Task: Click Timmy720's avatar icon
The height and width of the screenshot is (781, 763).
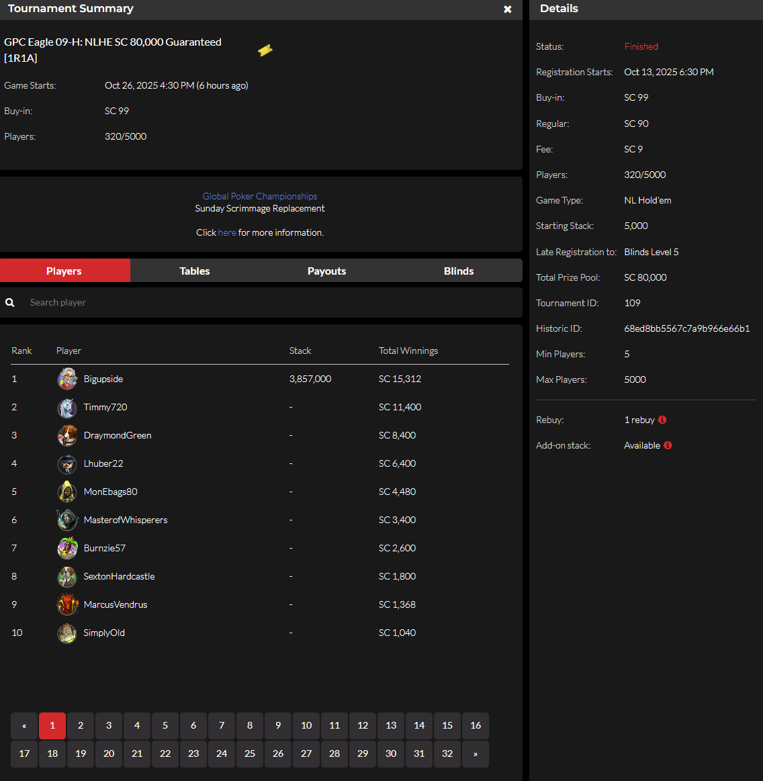Action: coord(66,407)
